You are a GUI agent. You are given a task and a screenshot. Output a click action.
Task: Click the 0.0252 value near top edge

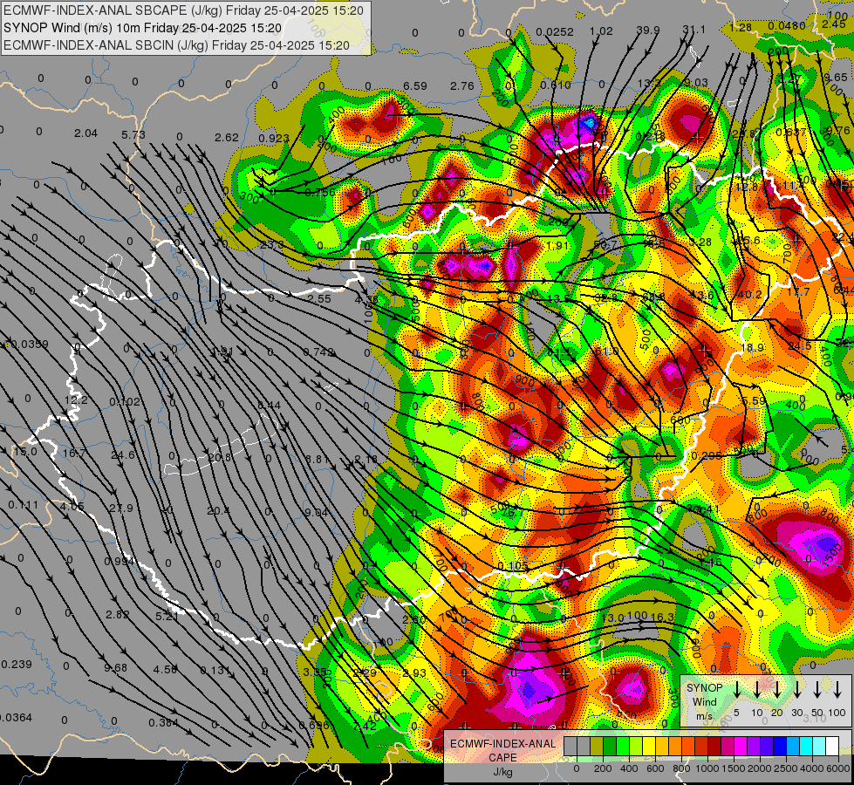555,32
